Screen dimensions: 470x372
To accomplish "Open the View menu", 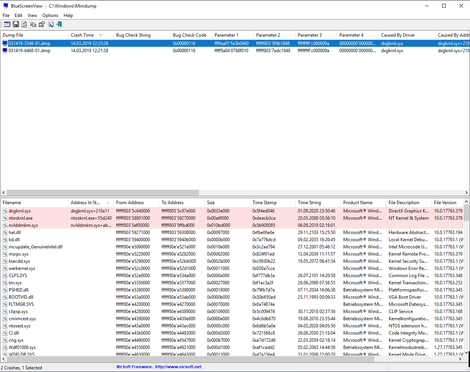I will 32,15.
